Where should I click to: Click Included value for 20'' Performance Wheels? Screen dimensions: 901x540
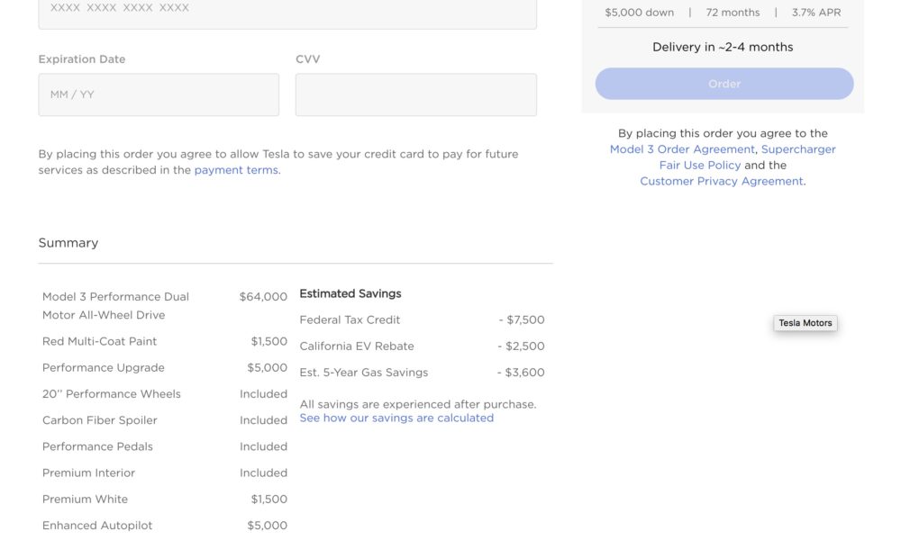[263, 394]
